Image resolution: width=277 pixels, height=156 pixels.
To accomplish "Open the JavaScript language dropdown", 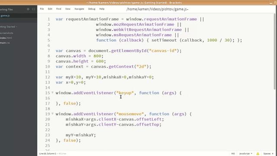I will pos(245,153).
